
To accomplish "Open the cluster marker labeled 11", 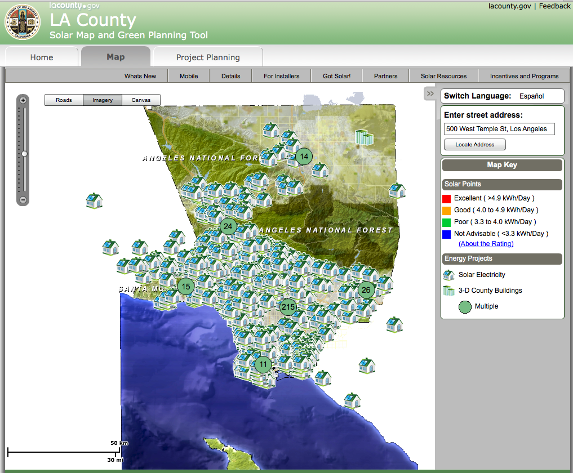I will click(x=263, y=364).
